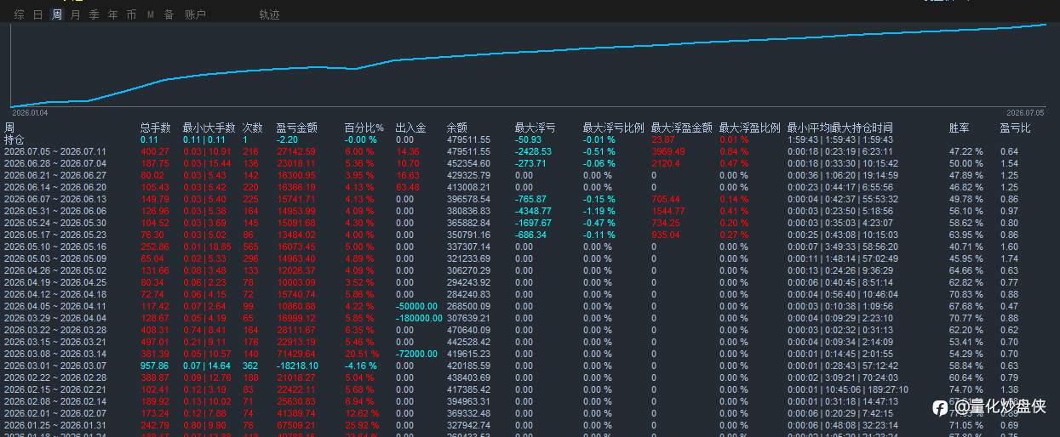Select week row 2026.04.26 ~ 2026.05.02
This screenshot has height=437, width=1060.
[55, 270]
